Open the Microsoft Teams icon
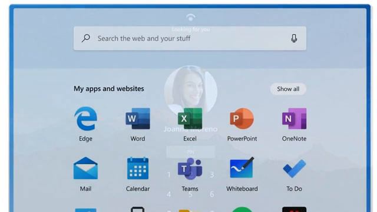The width and height of the screenshot is (377, 212). coord(190,169)
